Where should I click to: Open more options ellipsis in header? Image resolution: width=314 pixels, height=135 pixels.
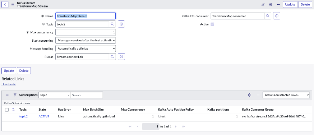coord(278,4)
